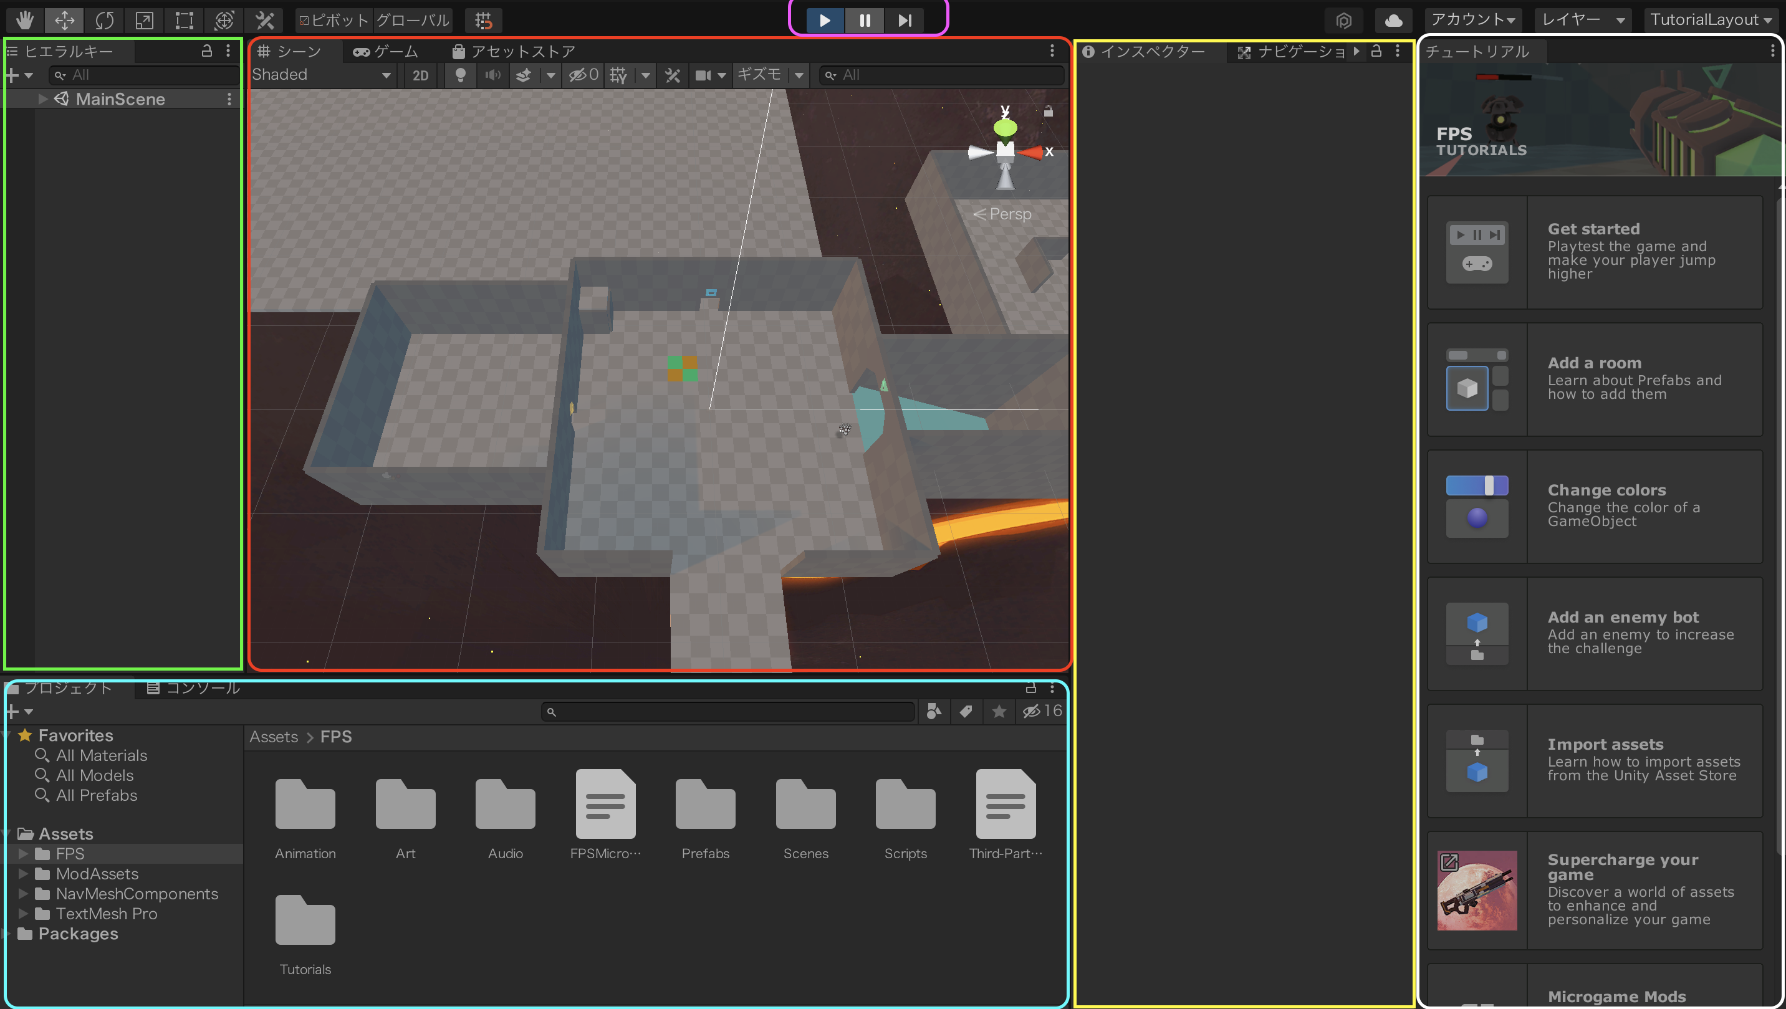This screenshot has width=1786, height=1009.
Task: Select the Rotate tool
Action: [105, 20]
